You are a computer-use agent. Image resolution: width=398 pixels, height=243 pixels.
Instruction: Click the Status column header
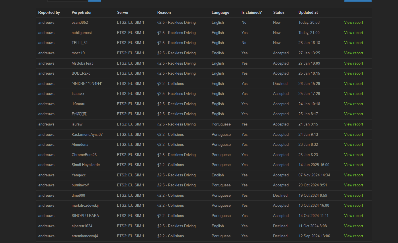[x=279, y=13]
